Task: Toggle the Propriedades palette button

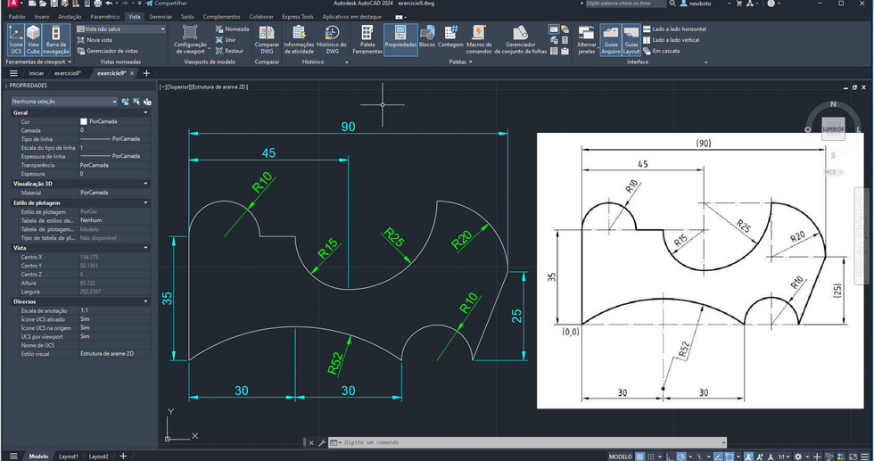Action: coord(400,41)
